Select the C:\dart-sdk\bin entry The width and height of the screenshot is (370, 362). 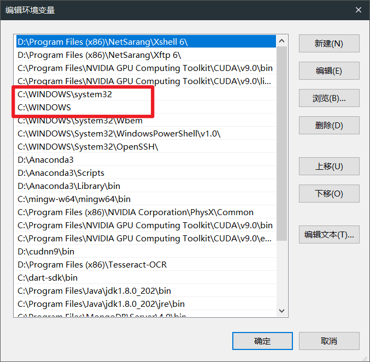pos(48,278)
